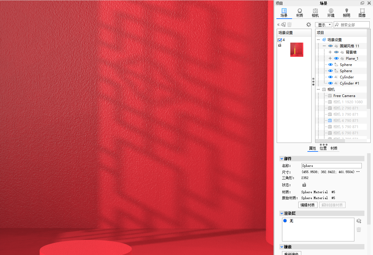Switch to the 位置 sub-tab
The width and height of the screenshot is (373, 255).
(323, 149)
